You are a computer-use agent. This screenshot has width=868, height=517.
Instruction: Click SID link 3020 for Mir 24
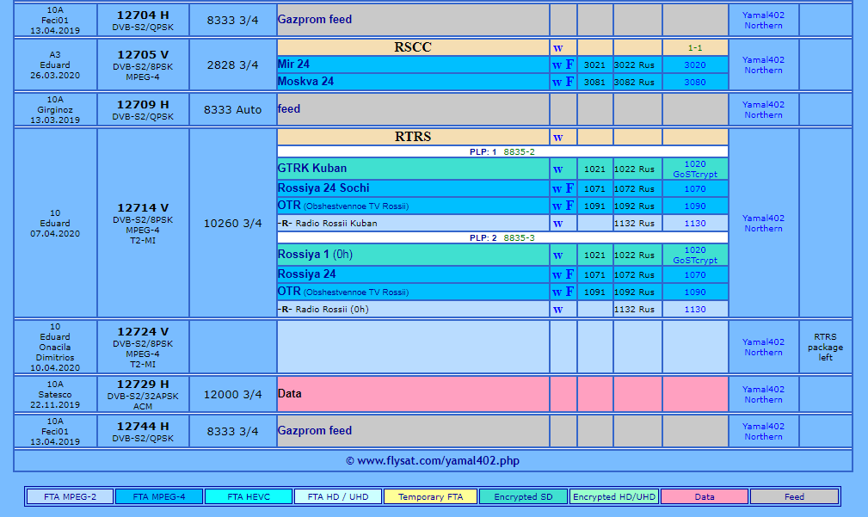click(695, 65)
